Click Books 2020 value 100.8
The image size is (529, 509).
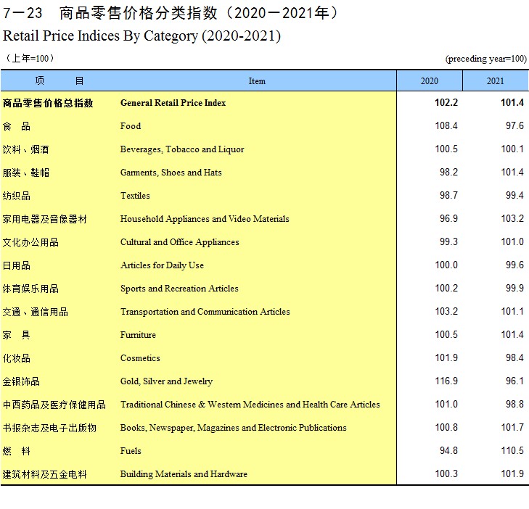coord(446,427)
